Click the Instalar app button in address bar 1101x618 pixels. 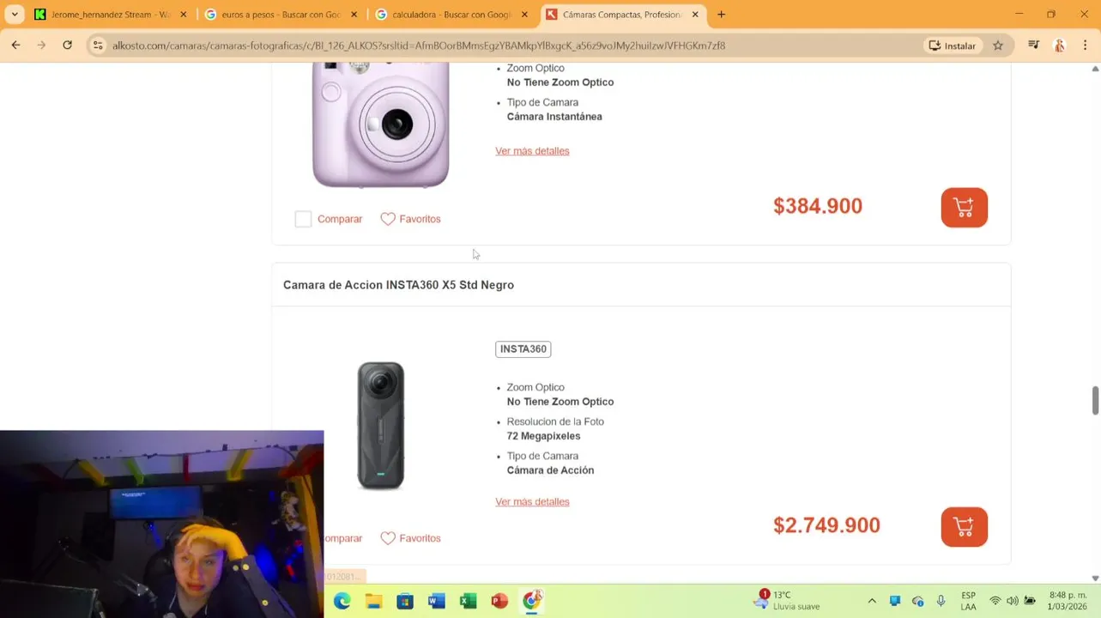click(953, 45)
